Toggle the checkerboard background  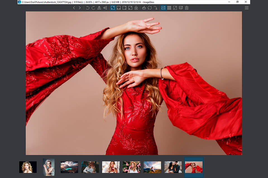point(169,8)
